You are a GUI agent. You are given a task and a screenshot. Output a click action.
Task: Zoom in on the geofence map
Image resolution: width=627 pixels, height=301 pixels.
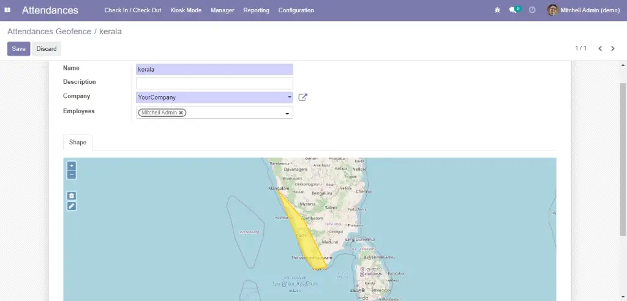point(72,166)
